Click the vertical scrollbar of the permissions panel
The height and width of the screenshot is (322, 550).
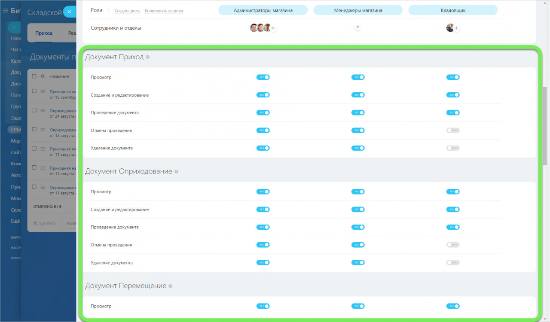(x=545, y=125)
